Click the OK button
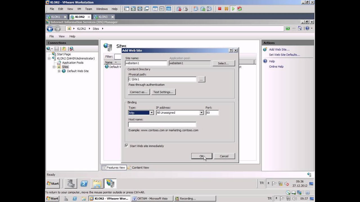The height and width of the screenshot is (202, 360). click(x=202, y=156)
